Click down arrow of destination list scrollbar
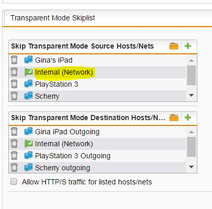This screenshot has height=209, width=212. [x=191, y=167]
